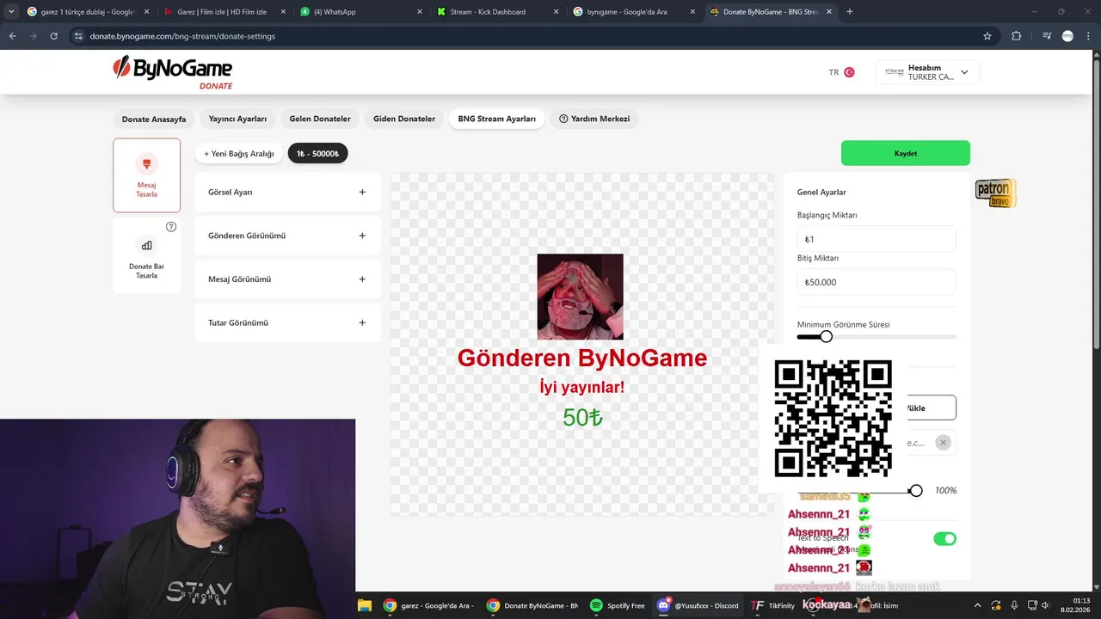Open the Chrome profile avatar

pos(1067,36)
